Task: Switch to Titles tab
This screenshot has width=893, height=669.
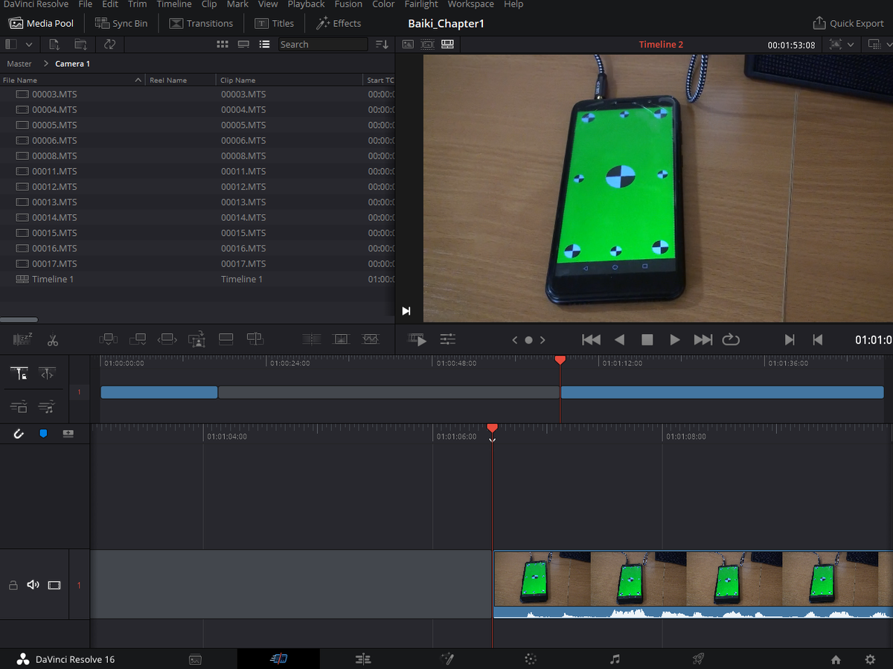Action: click(x=274, y=23)
